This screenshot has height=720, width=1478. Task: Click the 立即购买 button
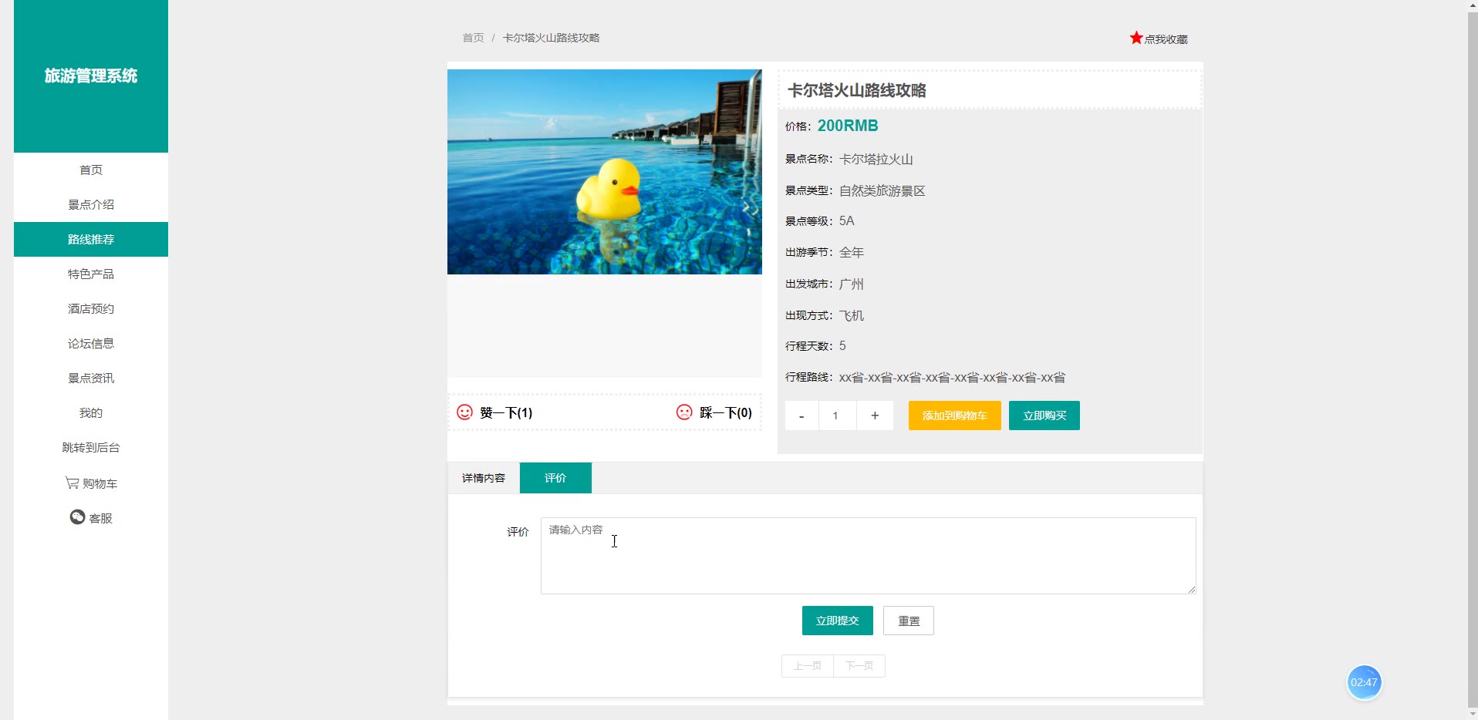pyautogui.click(x=1044, y=416)
